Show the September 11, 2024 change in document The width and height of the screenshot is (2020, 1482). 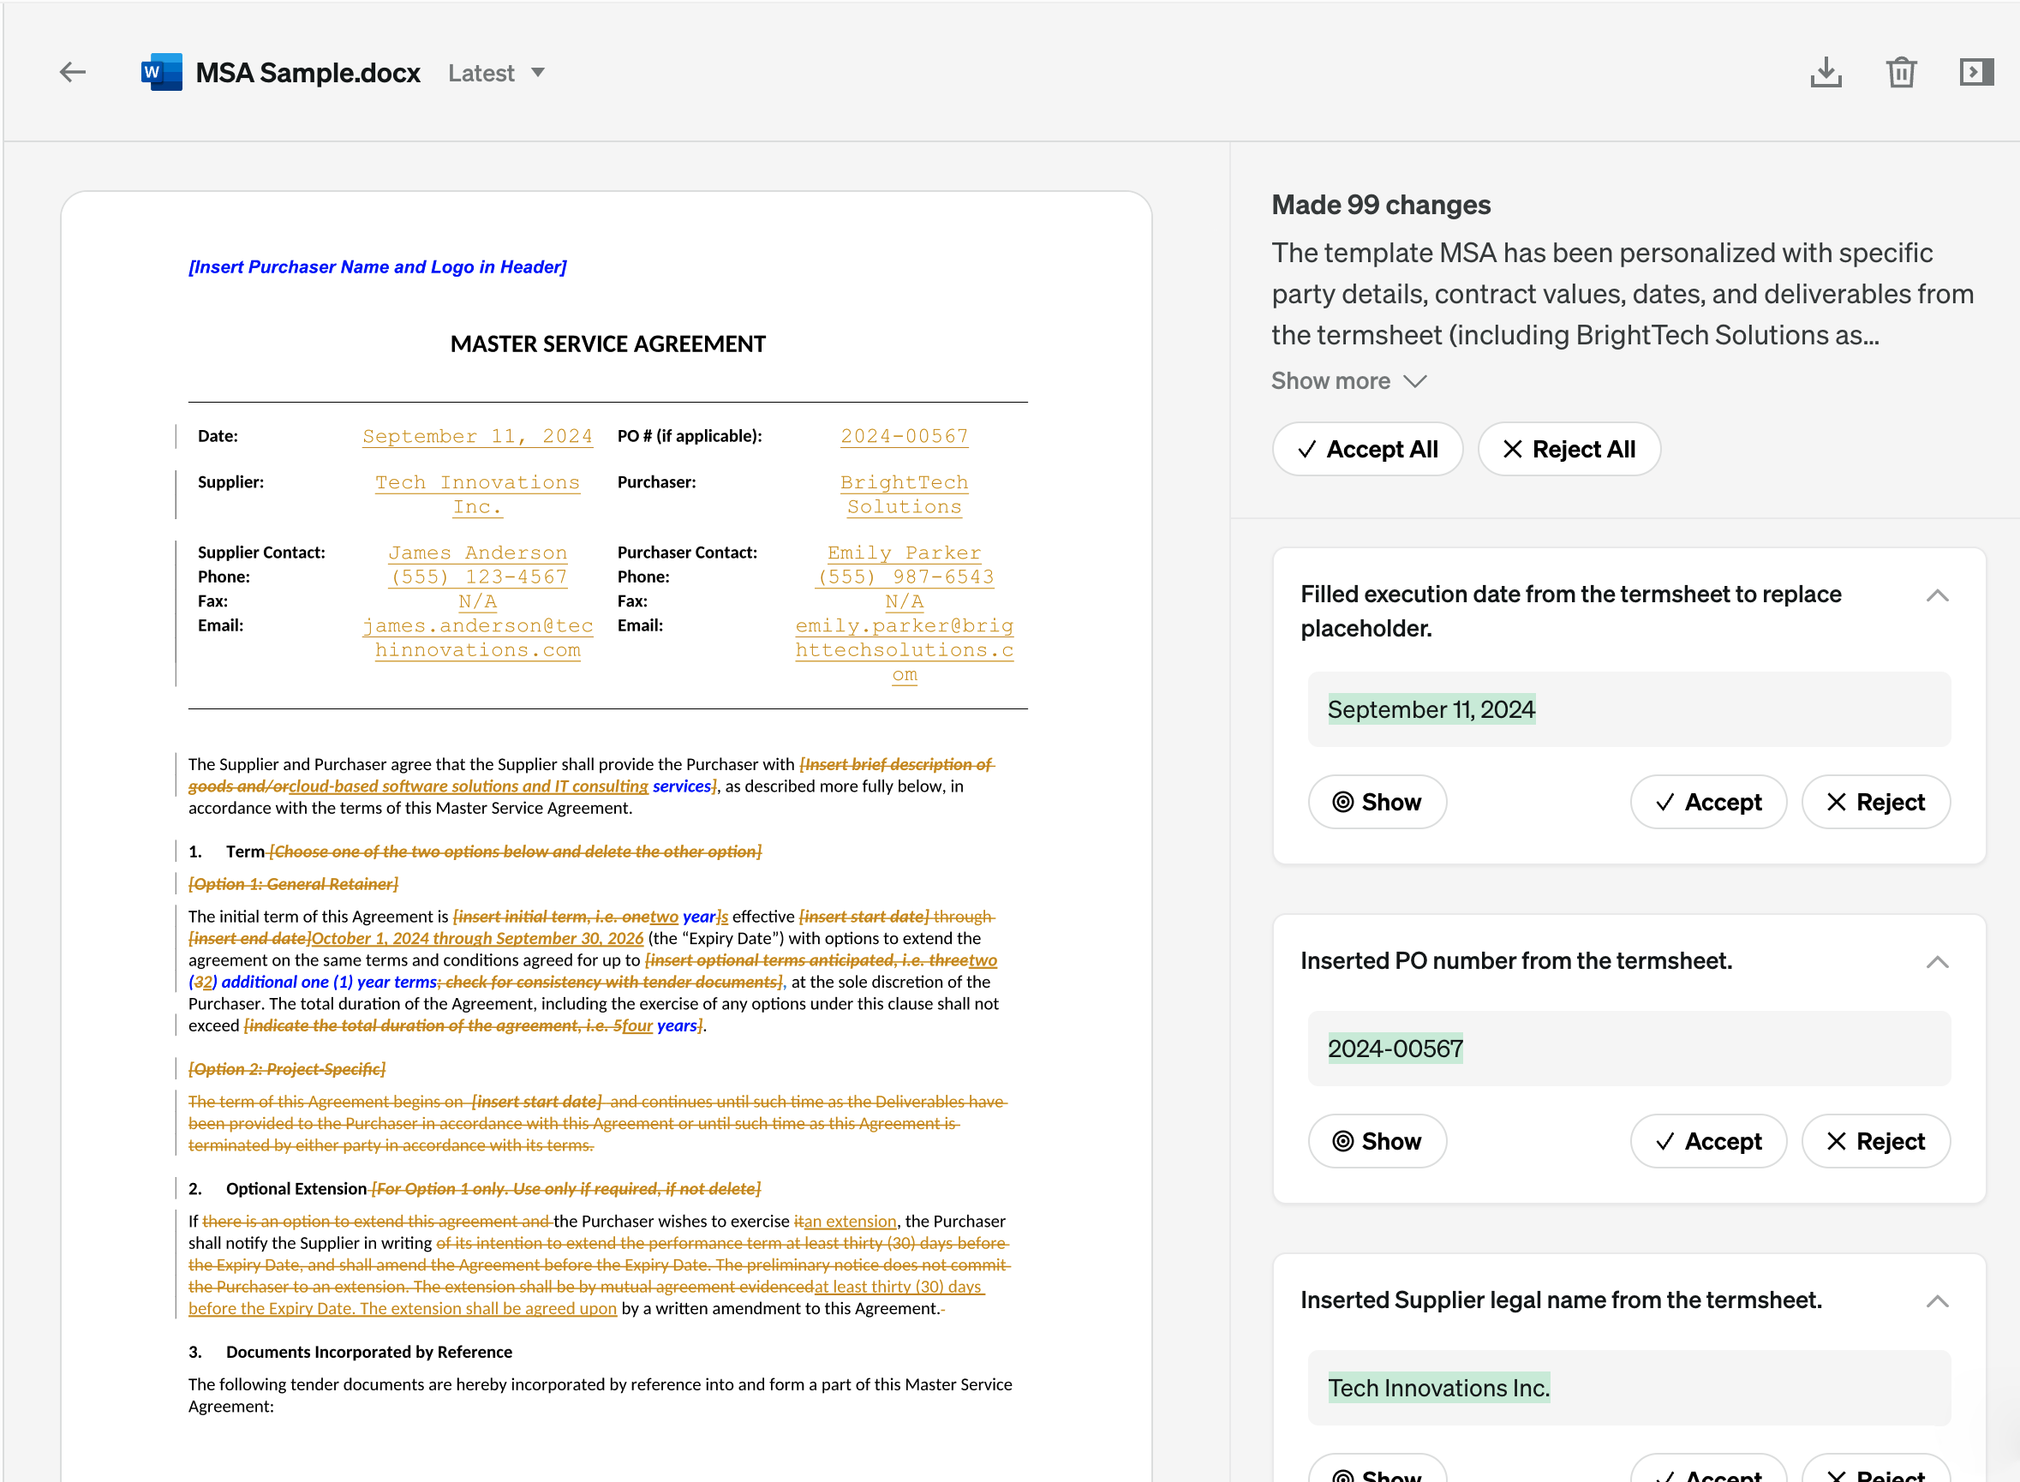coord(1377,801)
